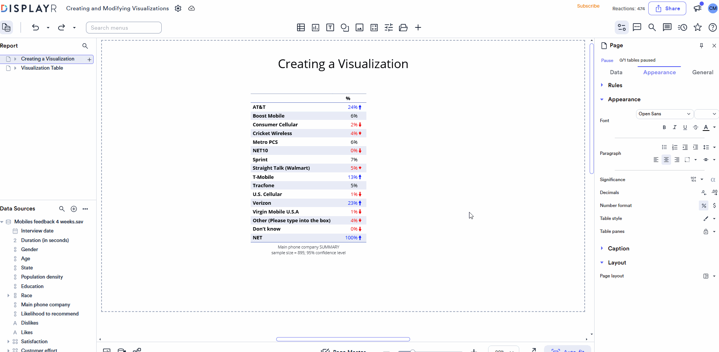Viewport: 719px width, 352px height.
Task: Insert a new table from the toolbar
Action: (x=301, y=27)
